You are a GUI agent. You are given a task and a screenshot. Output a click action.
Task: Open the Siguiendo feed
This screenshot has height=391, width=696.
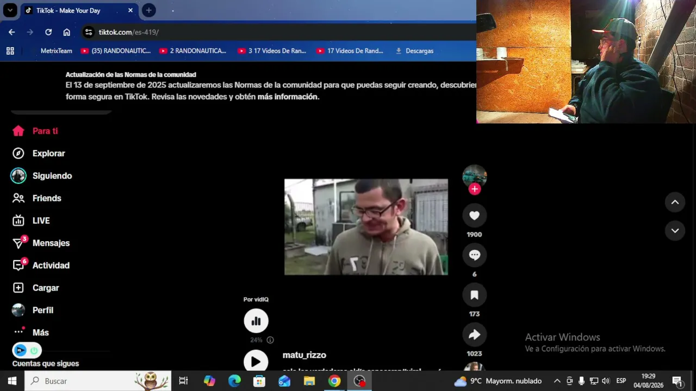42,176
